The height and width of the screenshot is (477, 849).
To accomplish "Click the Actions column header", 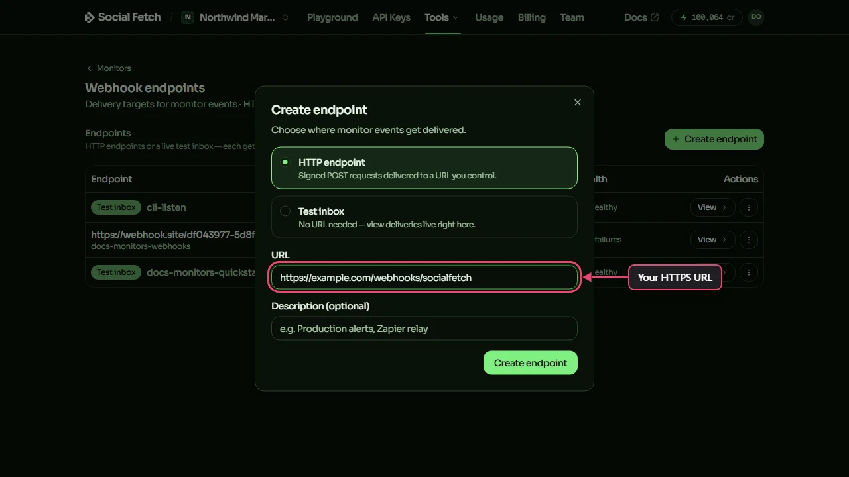I will 741,179.
